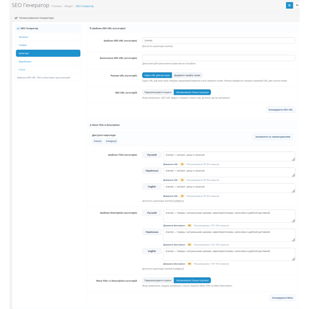Viewport: 309px width, 309px height.
Task: Focus the Закінчення SEO URL input field
Action: coord(219,58)
